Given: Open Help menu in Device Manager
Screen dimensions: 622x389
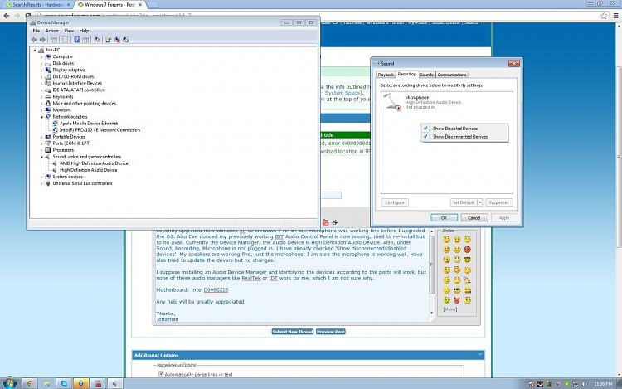Looking at the screenshot, I should click(x=84, y=31).
